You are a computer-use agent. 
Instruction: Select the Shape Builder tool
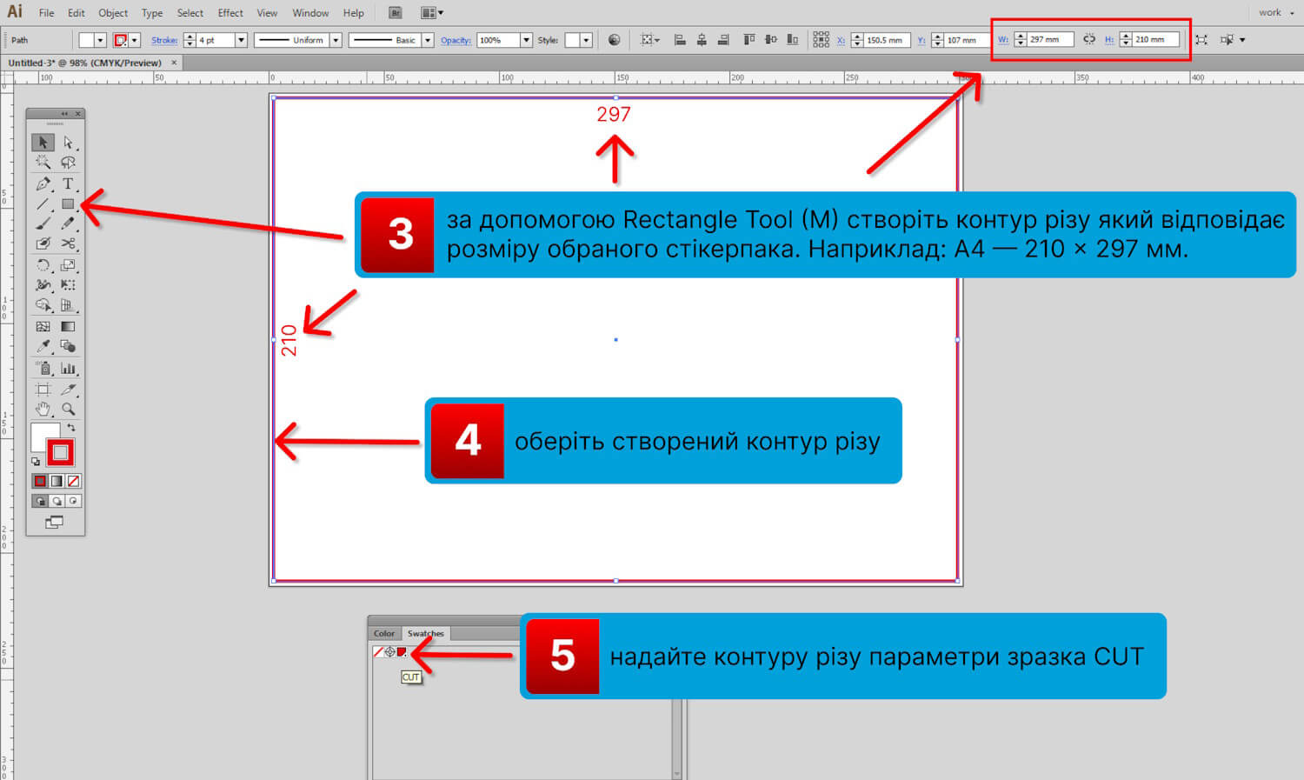pos(43,305)
